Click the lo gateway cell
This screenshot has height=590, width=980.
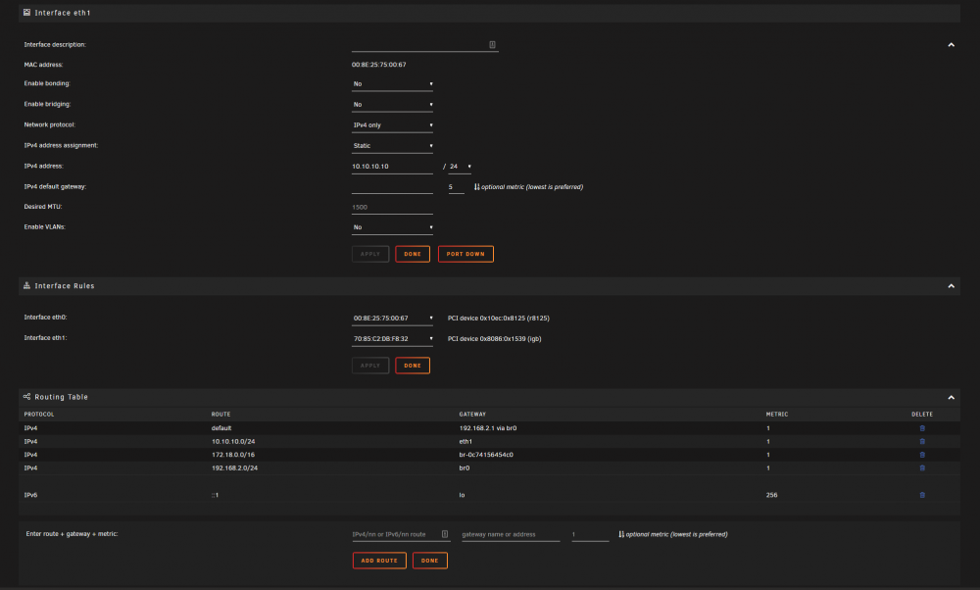point(462,495)
